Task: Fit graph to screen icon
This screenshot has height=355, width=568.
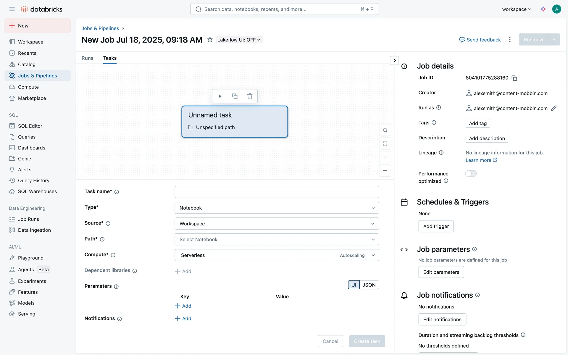Action: tap(385, 143)
